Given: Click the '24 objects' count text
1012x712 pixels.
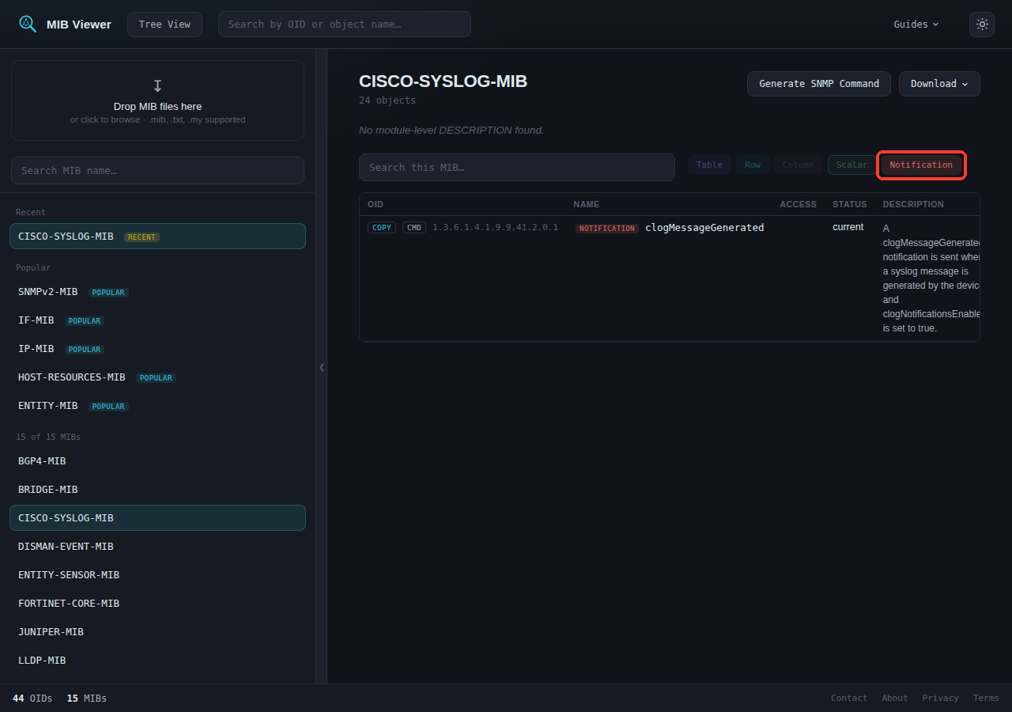Looking at the screenshot, I should click(387, 100).
